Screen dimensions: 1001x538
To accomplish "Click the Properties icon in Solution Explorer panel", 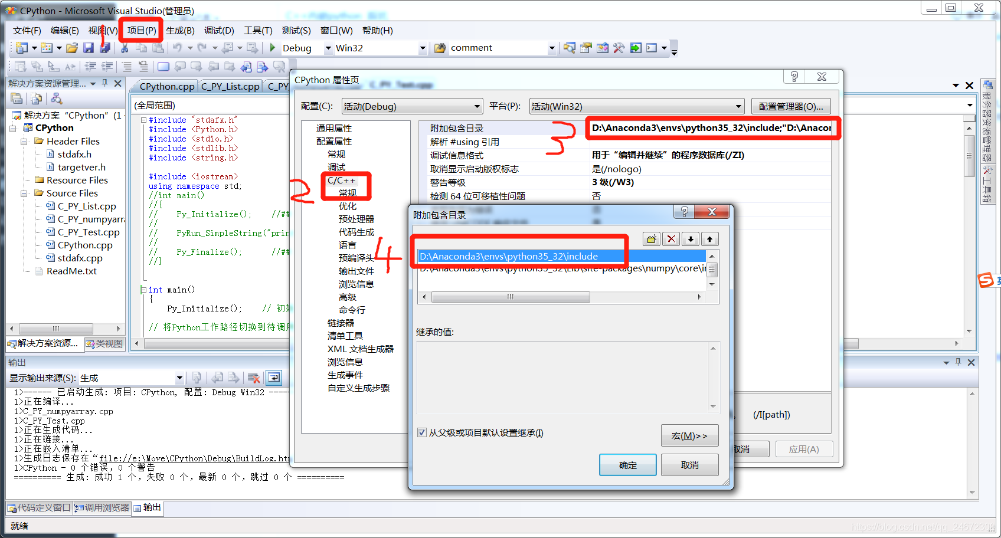I will (17, 99).
